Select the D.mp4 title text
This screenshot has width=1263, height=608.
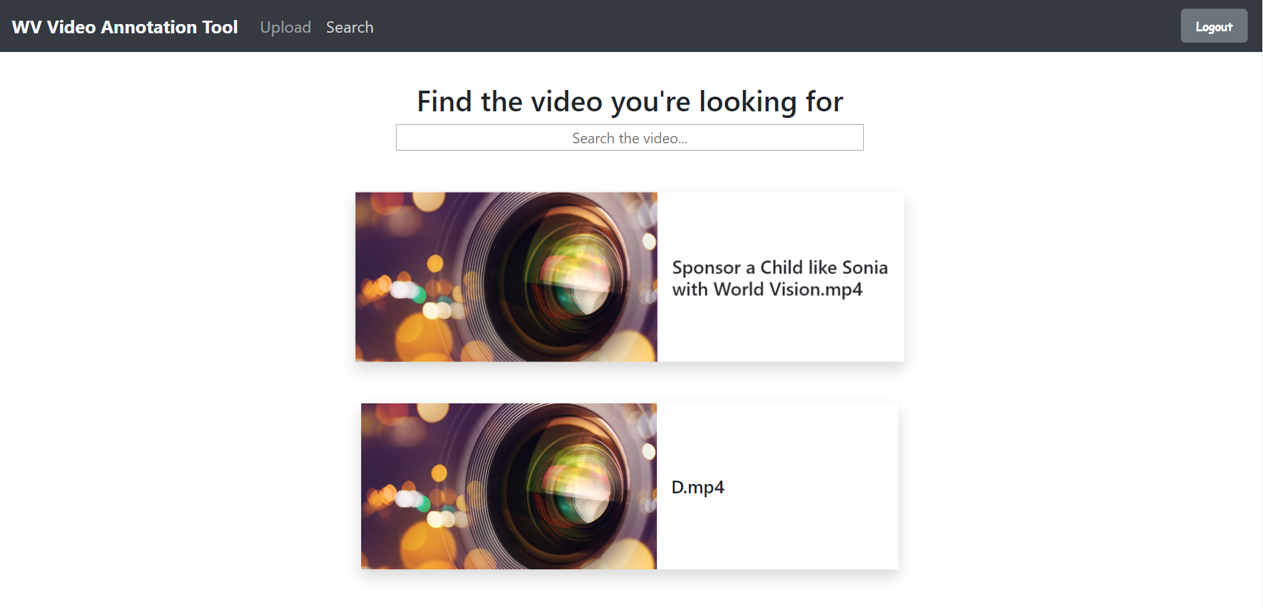(697, 487)
